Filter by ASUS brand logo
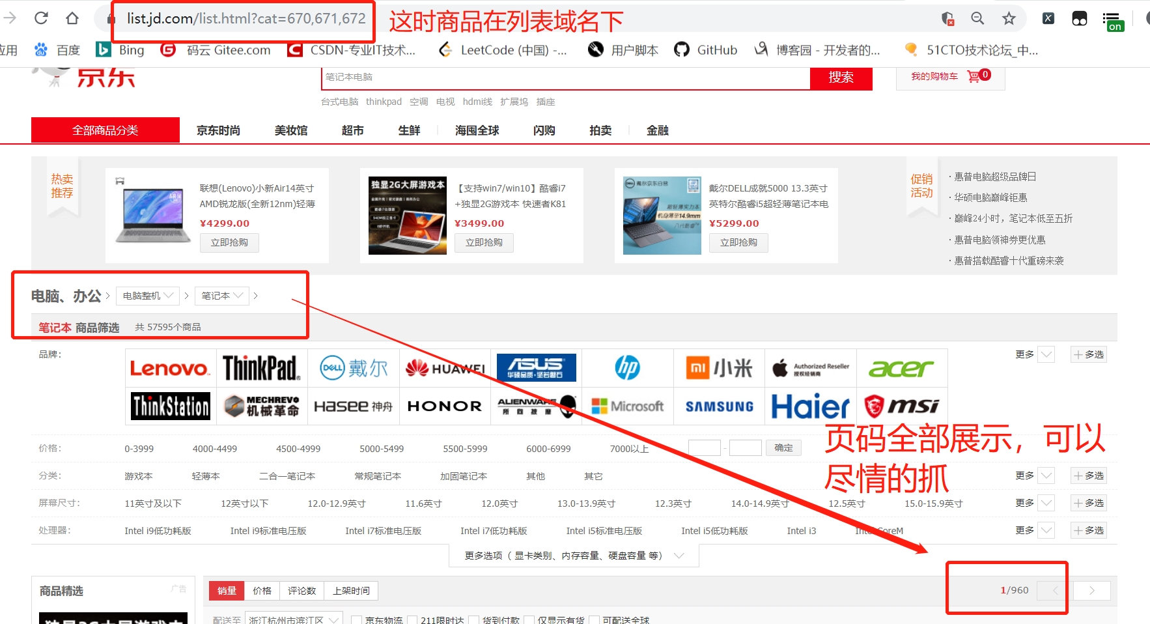The height and width of the screenshot is (624, 1150). (537, 368)
